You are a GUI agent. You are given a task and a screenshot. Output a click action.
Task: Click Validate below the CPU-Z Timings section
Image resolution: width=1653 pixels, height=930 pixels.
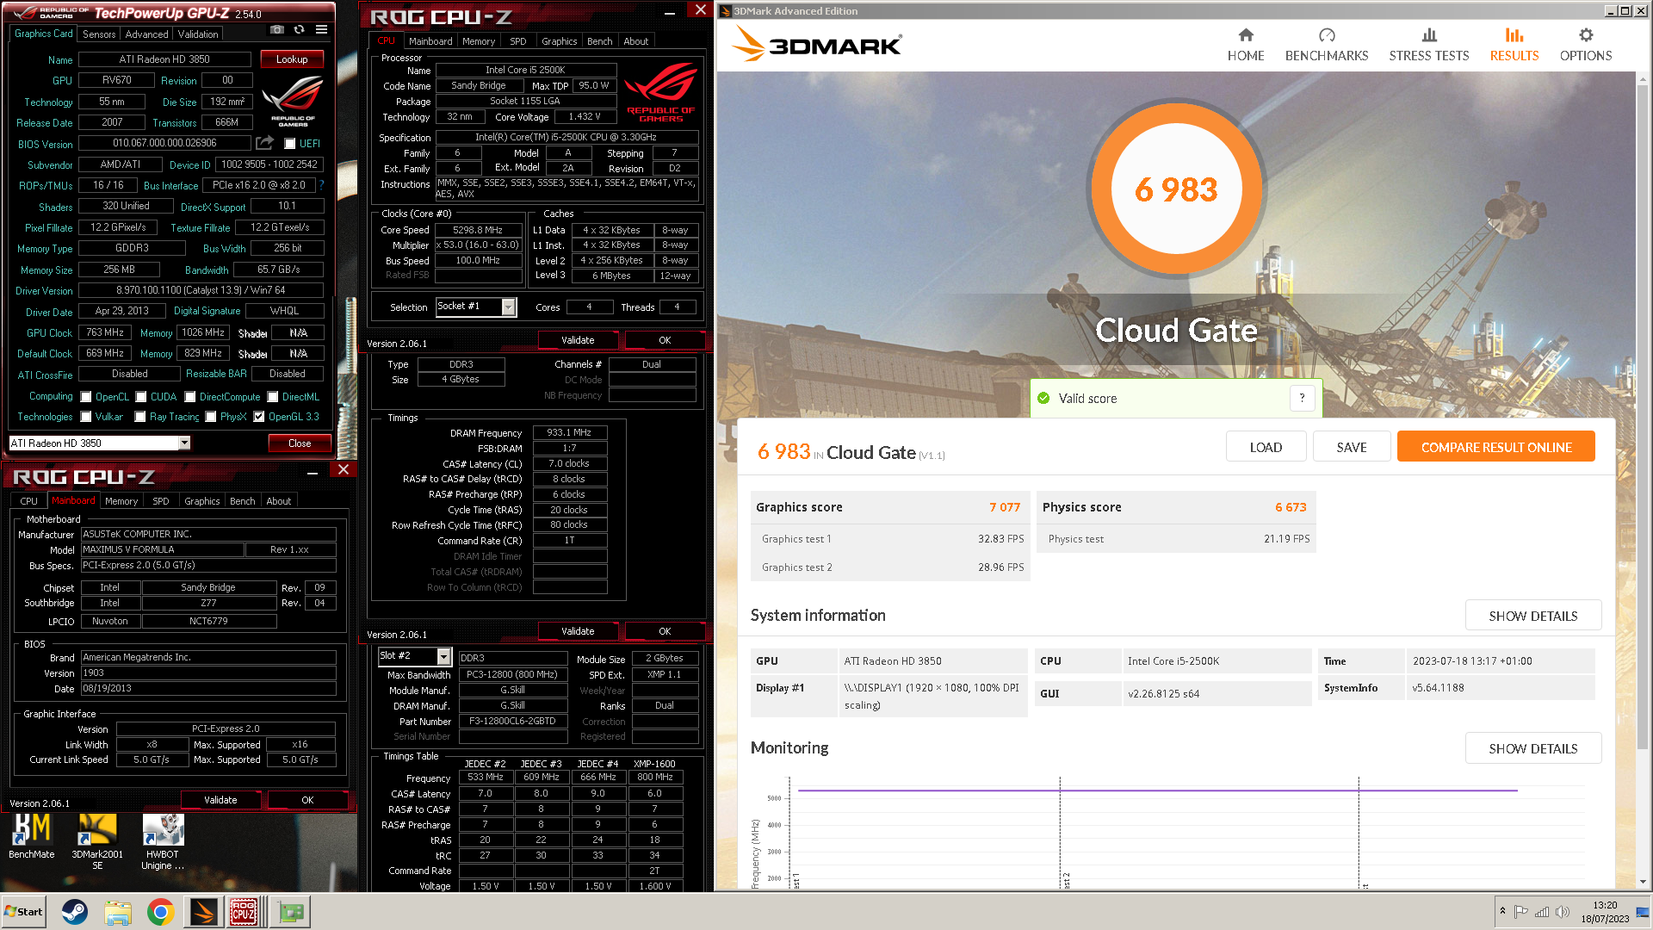click(578, 631)
